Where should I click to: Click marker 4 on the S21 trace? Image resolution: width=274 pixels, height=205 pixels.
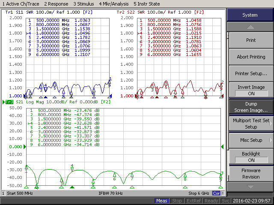pyautogui.click(x=72, y=168)
